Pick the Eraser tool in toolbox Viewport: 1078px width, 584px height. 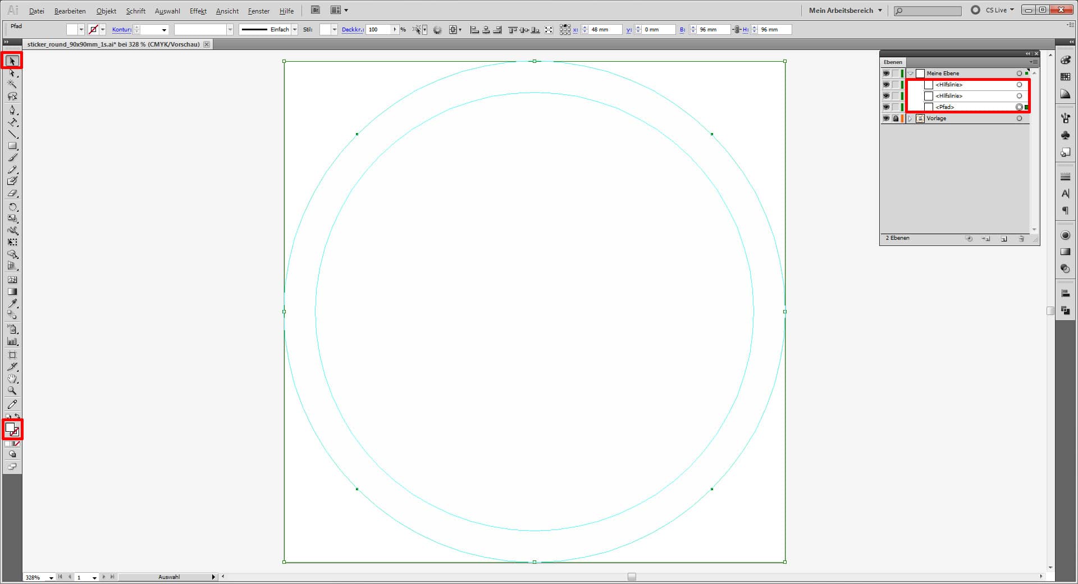[x=12, y=193]
